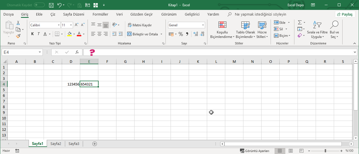Open Bul ve Seç menu
Screen dimensions: 359x154
click(334, 30)
